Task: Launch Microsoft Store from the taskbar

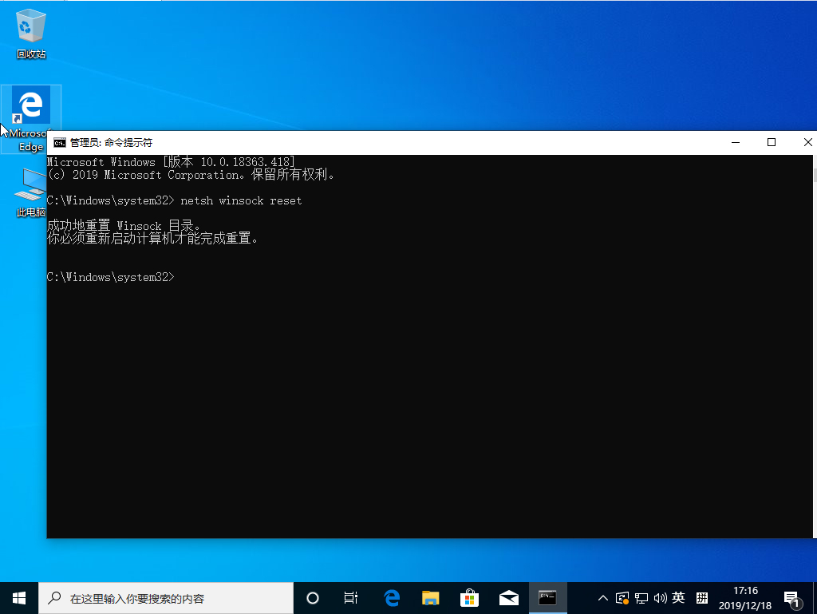Action: coord(470,597)
